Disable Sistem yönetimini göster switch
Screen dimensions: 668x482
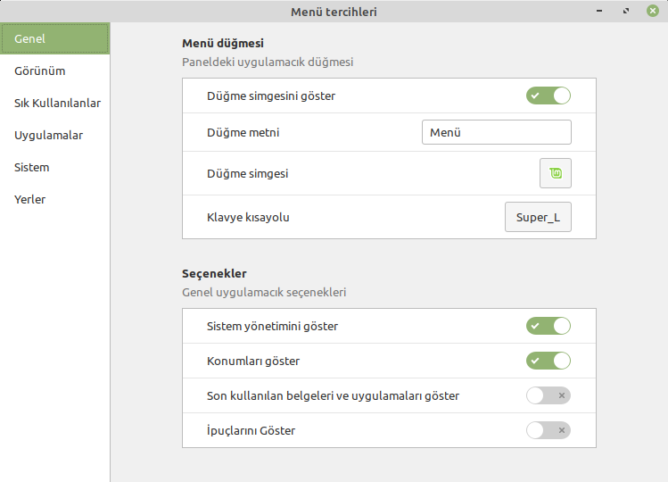(548, 326)
